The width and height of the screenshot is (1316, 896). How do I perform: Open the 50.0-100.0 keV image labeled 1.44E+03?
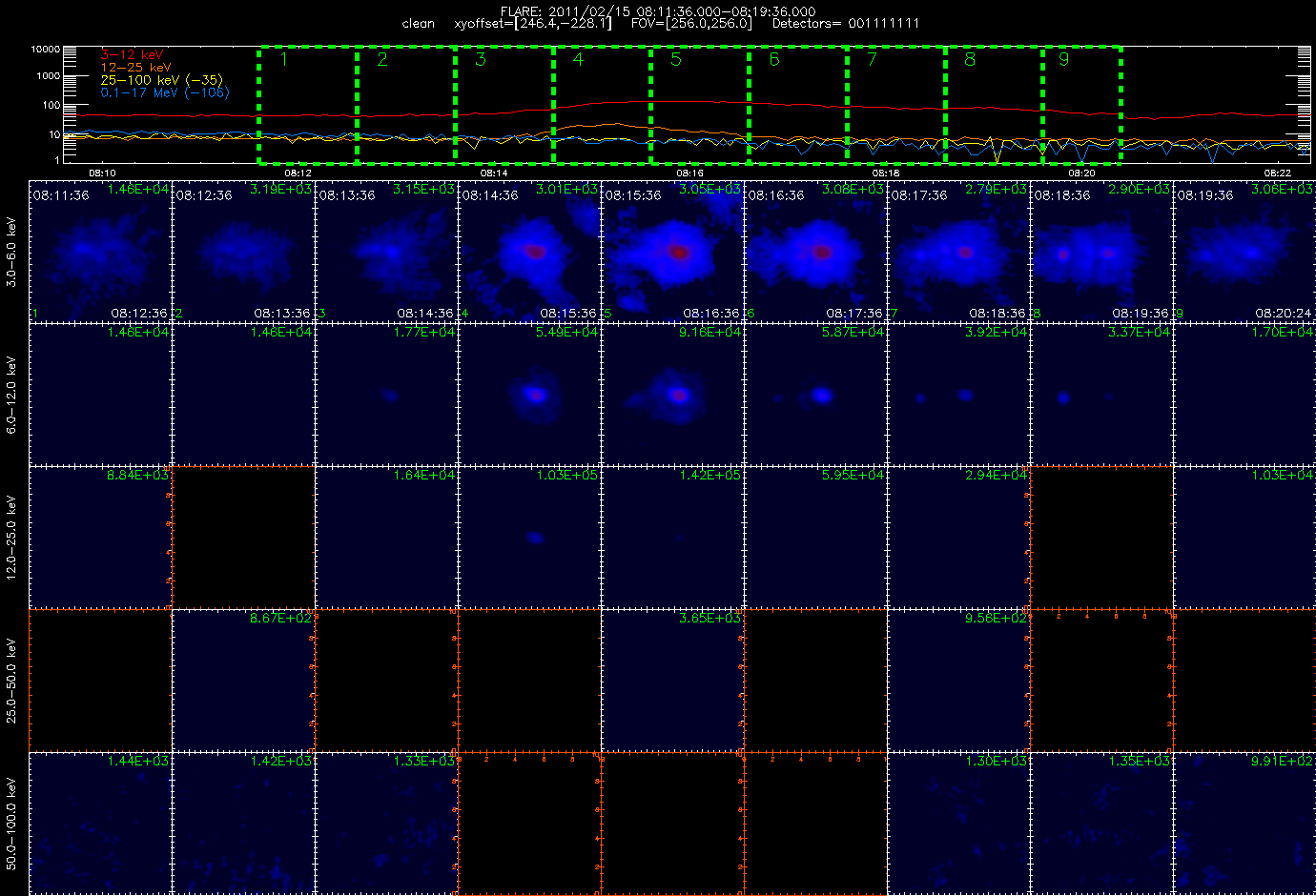click(x=100, y=823)
